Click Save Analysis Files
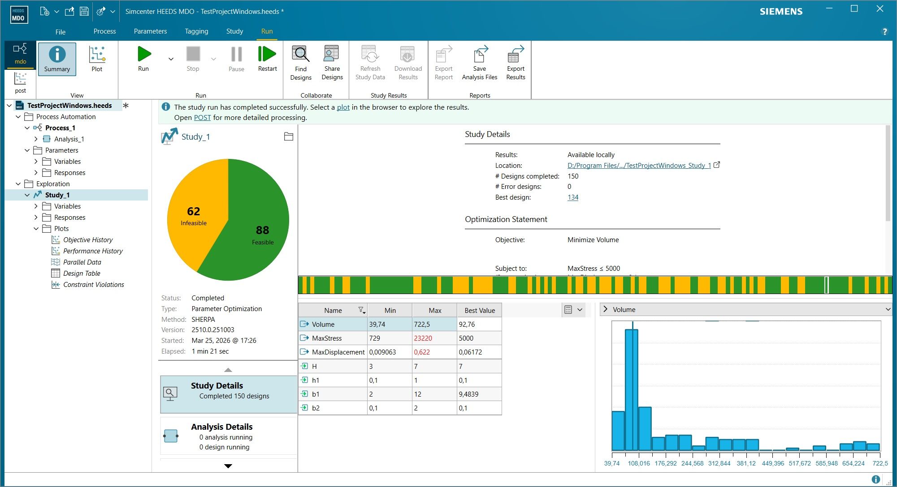This screenshot has height=487, width=897. (480, 63)
